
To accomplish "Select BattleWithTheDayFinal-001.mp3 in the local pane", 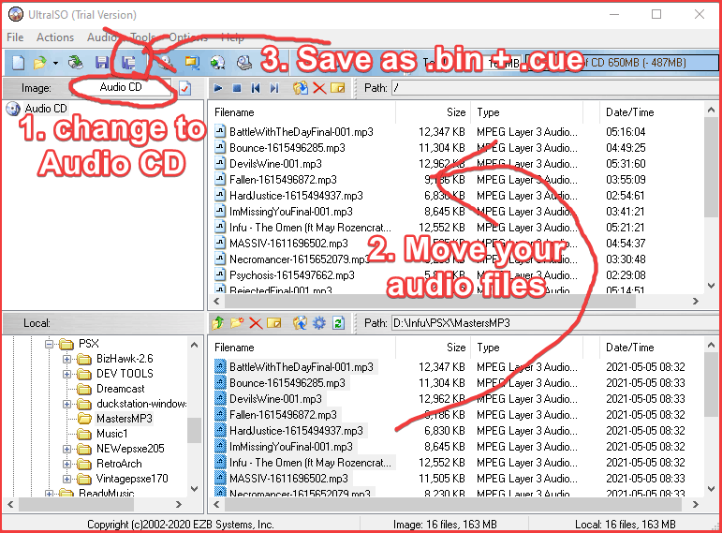I will coord(302,367).
